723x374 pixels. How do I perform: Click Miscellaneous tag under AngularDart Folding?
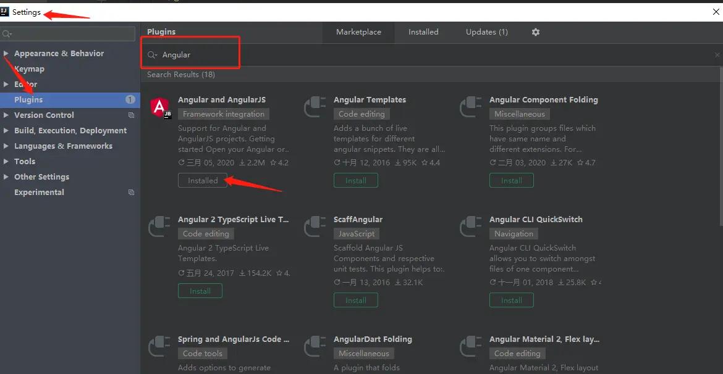click(x=364, y=354)
